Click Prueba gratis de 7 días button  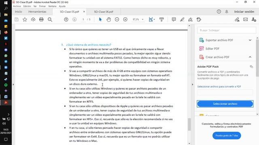click(x=227, y=136)
